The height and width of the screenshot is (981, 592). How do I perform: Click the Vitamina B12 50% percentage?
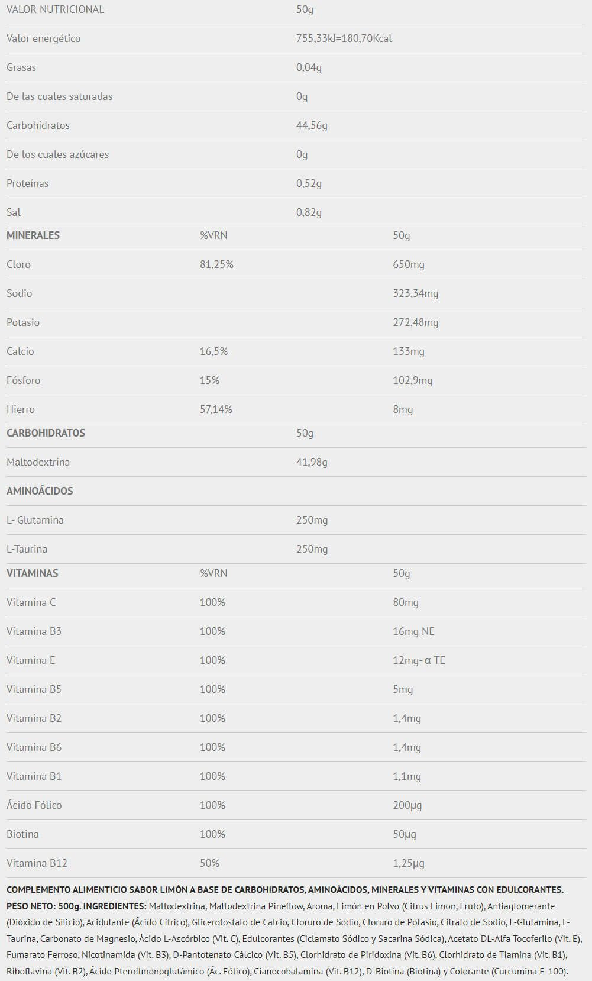click(x=209, y=863)
